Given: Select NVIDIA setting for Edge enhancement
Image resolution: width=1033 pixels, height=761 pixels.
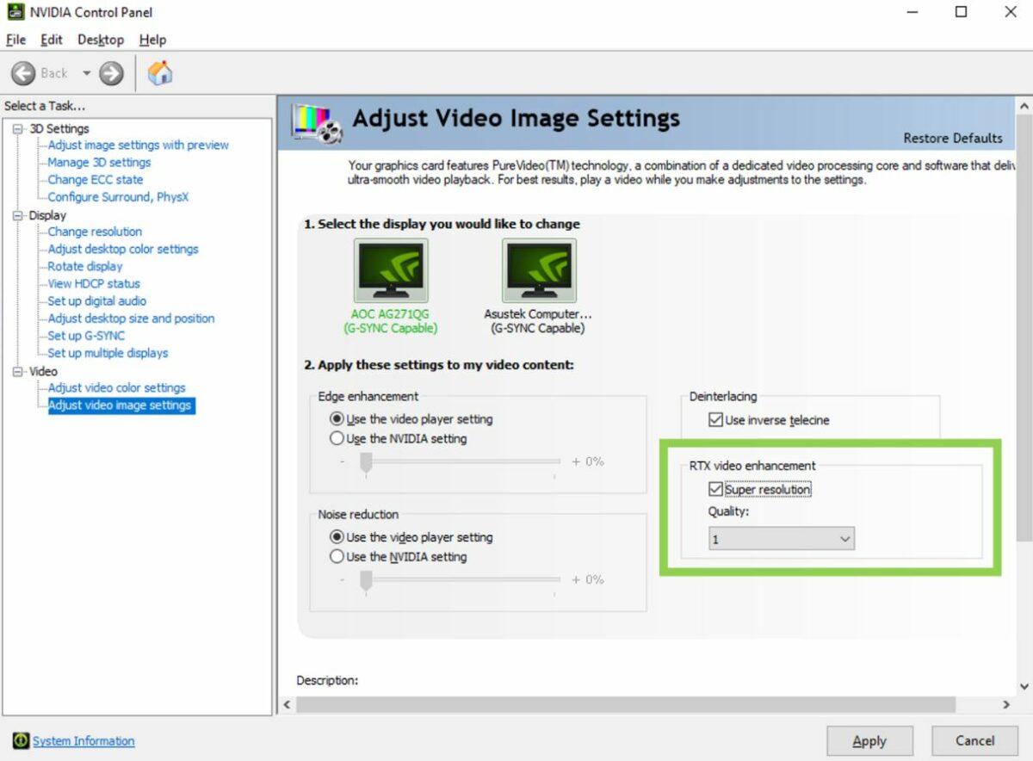Looking at the screenshot, I should click(337, 439).
